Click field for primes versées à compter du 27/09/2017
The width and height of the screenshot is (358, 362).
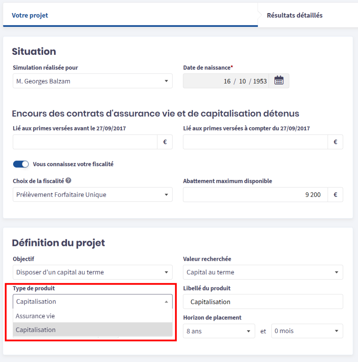[255, 142]
